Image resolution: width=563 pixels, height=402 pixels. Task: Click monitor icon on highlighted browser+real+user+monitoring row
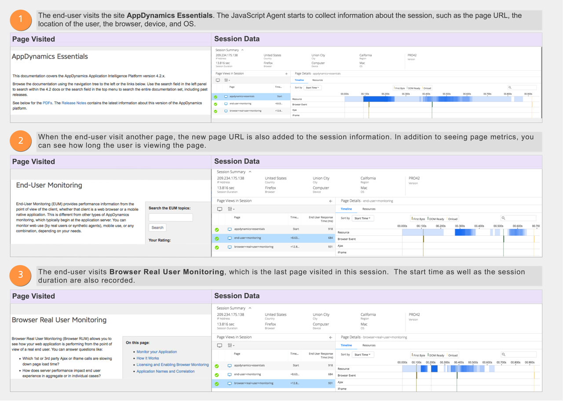[x=230, y=384]
